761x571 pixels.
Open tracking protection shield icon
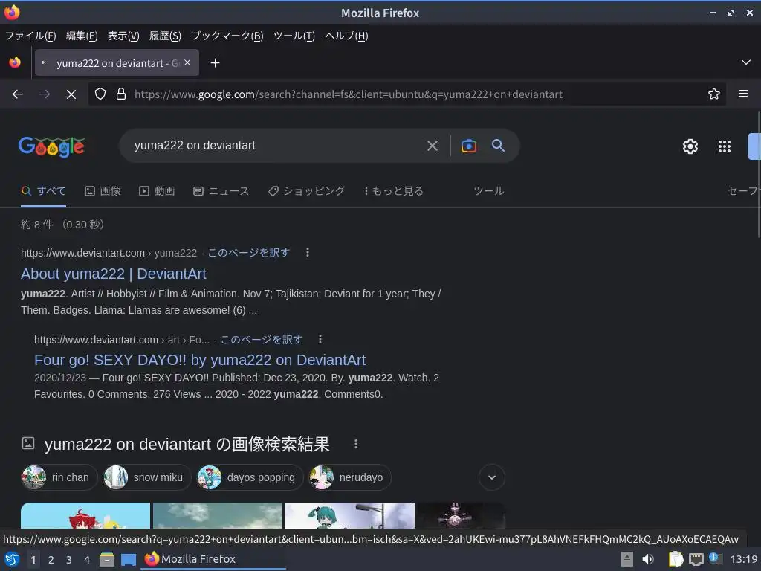point(100,94)
